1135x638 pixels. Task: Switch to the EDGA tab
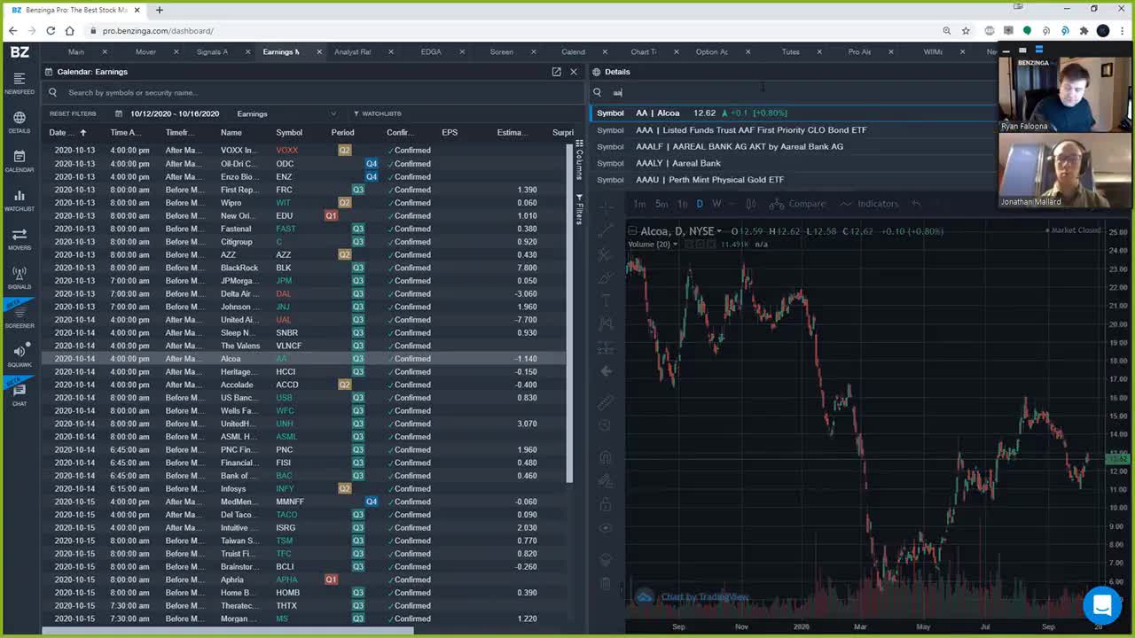point(431,52)
